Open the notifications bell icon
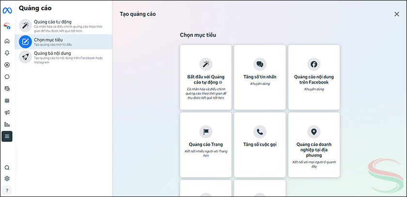Viewport: 407px width, 197px height. (7, 53)
